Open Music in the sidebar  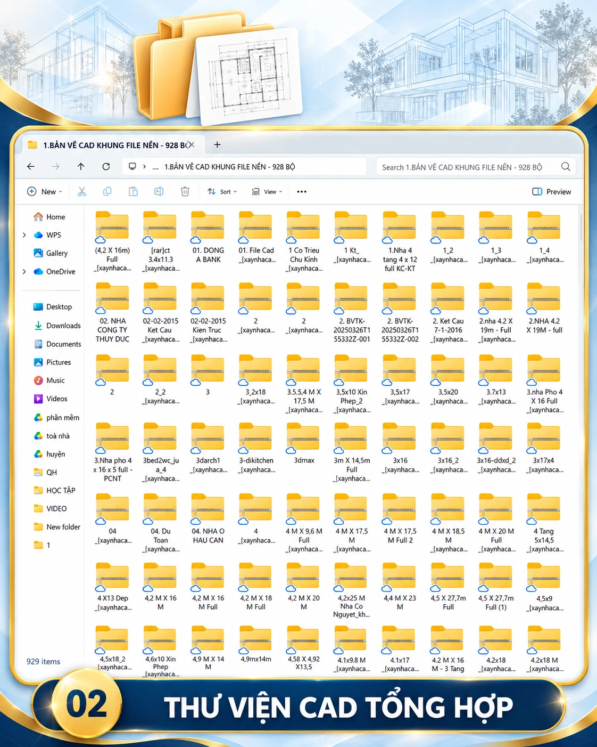(x=49, y=380)
